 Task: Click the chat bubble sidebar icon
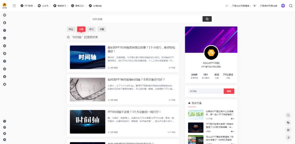tap(5, 15)
